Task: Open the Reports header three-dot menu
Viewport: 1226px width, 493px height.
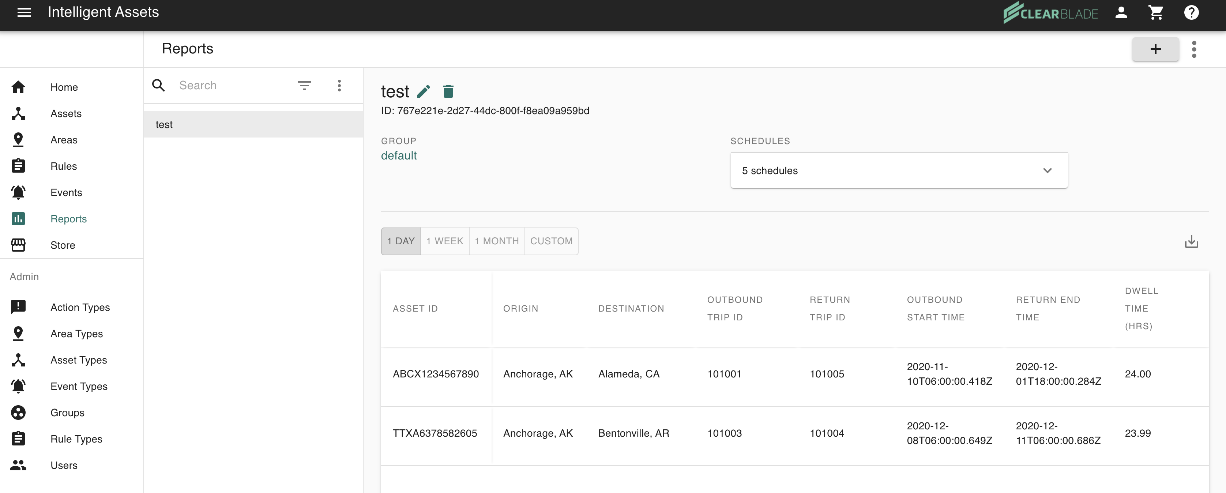Action: point(1194,49)
